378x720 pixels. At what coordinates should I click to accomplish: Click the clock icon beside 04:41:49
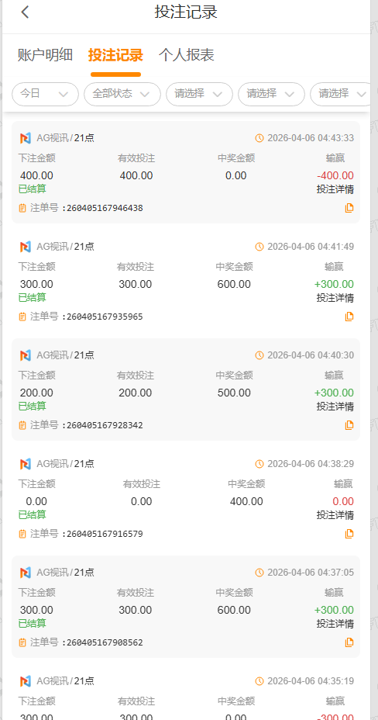pos(259,247)
